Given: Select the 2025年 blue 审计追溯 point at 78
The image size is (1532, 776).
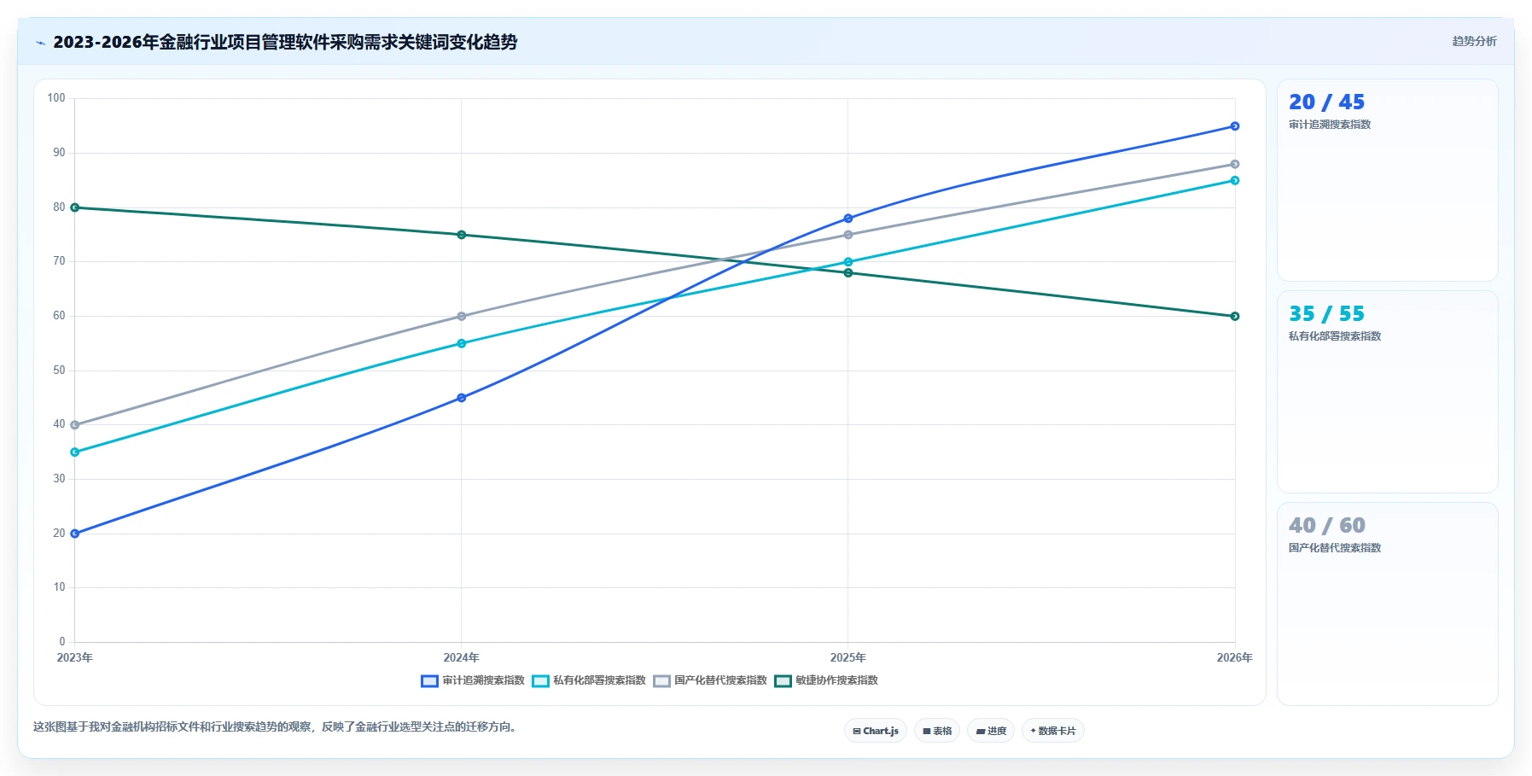Looking at the screenshot, I should [848, 219].
